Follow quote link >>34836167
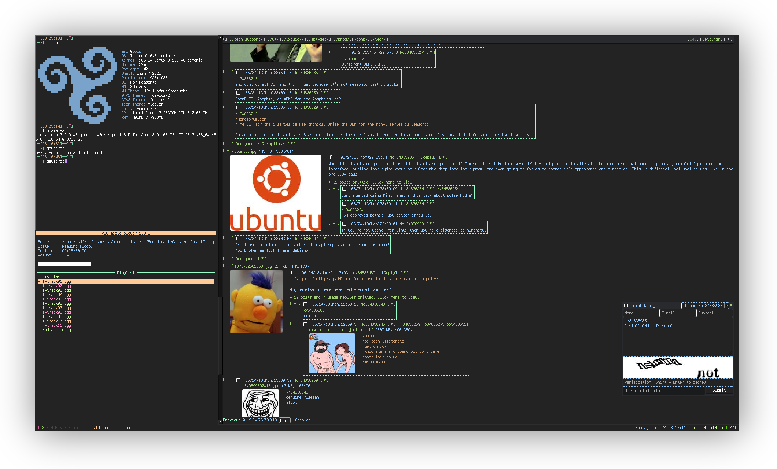777x469 pixels. (353, 59)
